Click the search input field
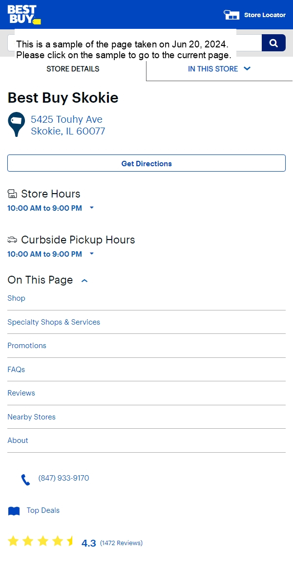The width and height of the screenshot is (293, 572). tap(134, 43)
